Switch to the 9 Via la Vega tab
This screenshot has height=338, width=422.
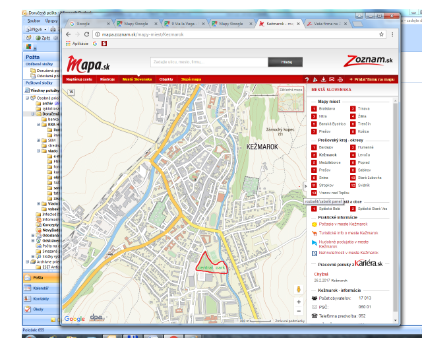coord(185,24)
